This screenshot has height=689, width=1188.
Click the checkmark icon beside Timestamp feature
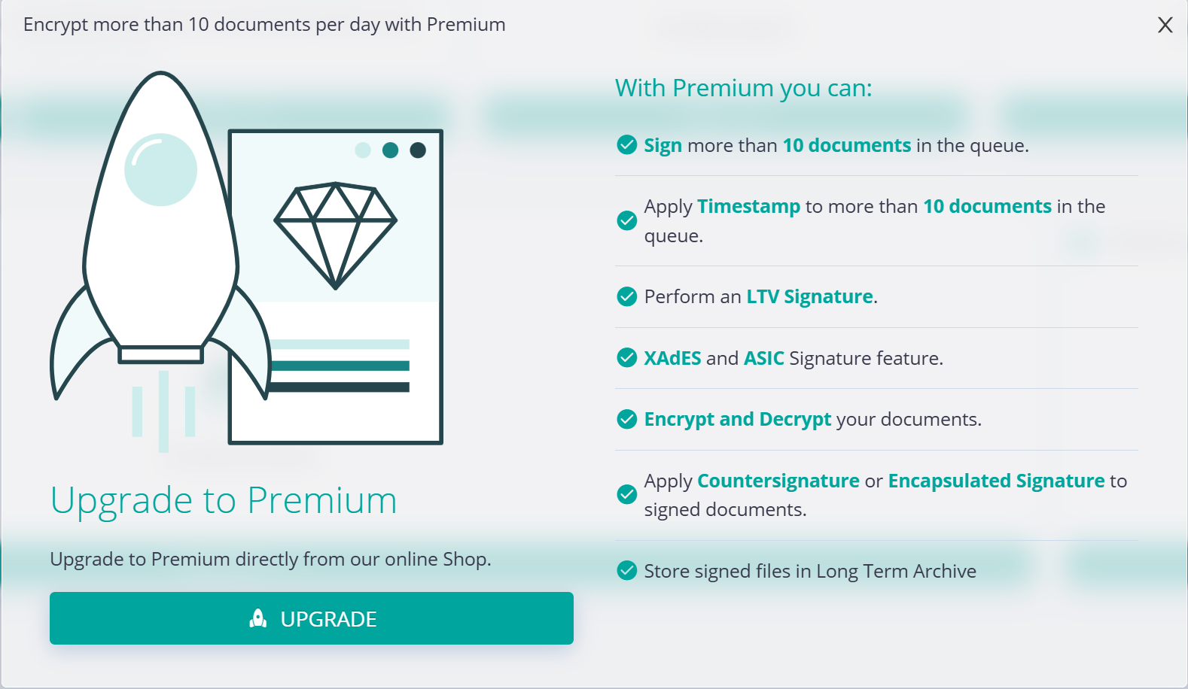click(626, 220)
